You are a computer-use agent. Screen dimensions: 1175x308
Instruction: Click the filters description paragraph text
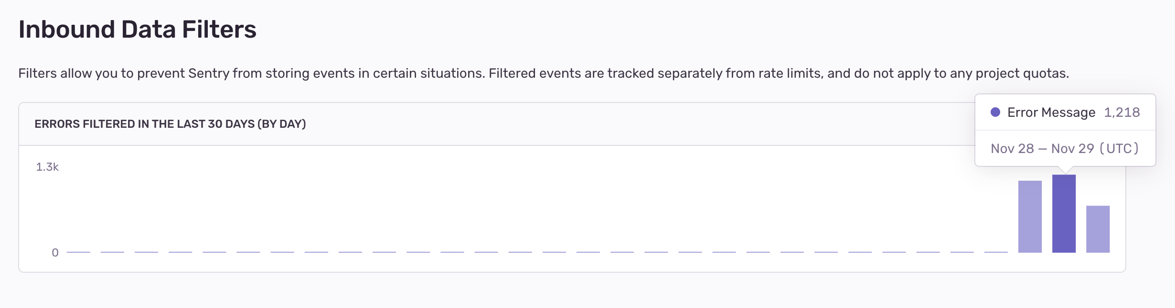(x=544, y=73)
